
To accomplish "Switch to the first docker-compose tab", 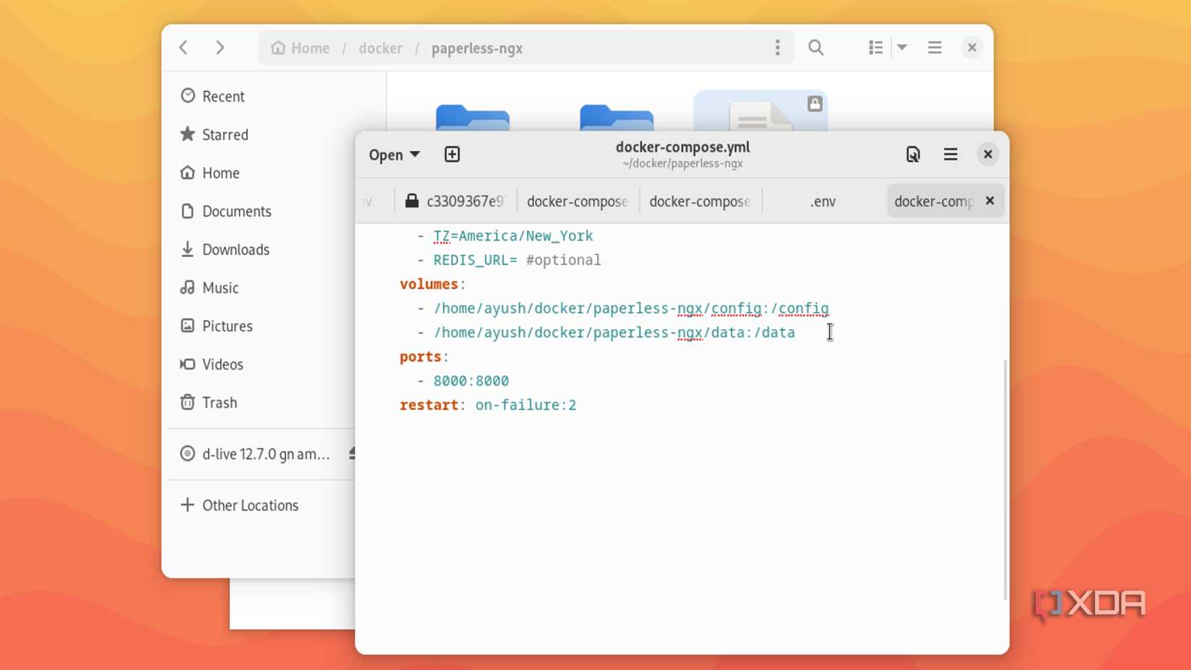I will (576, 201).
